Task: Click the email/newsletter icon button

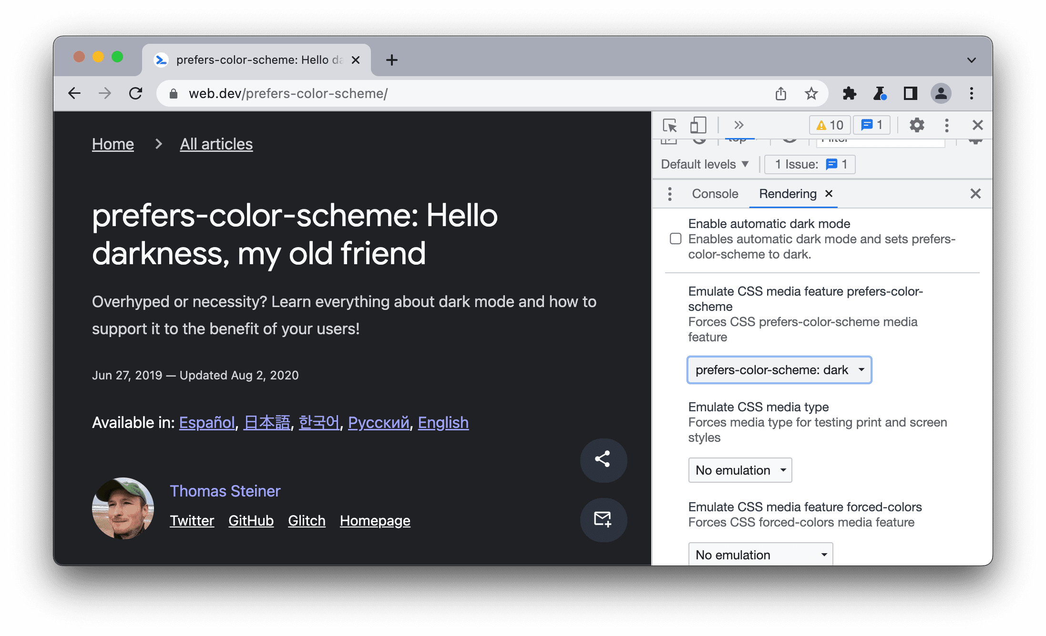Action: (602, 520)
